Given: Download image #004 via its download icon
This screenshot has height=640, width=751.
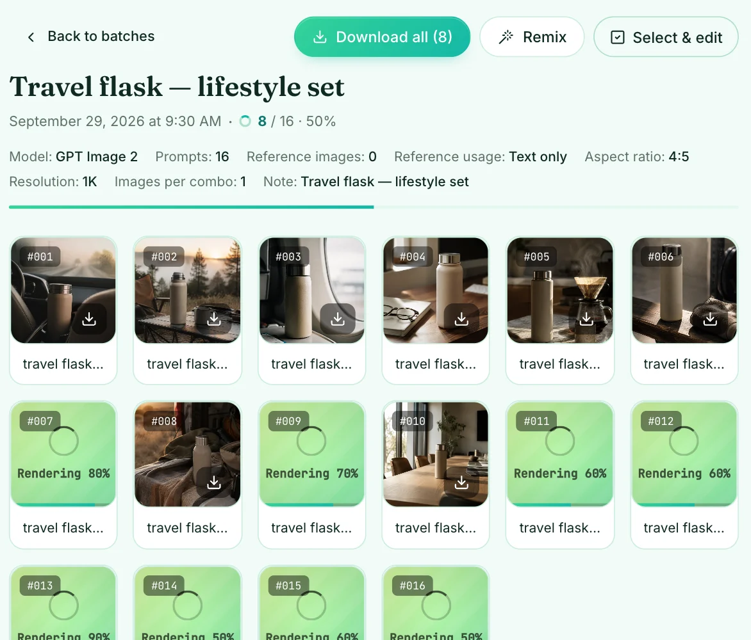Looking at the screenshot, I should [462, 319].
